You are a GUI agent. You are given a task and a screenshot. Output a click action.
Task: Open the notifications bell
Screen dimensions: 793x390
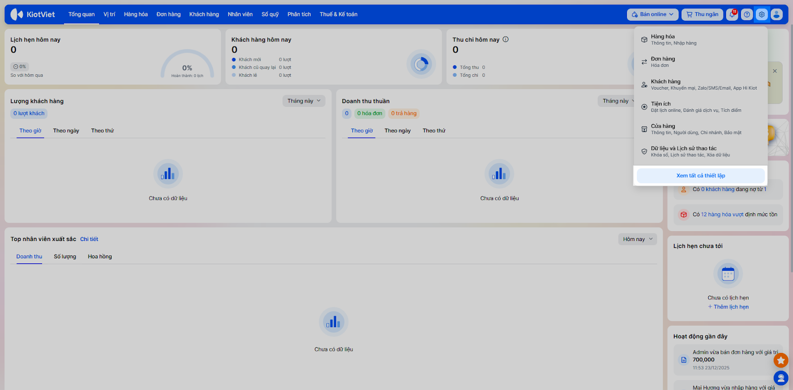pyautogui.click(x=732, y=14)
